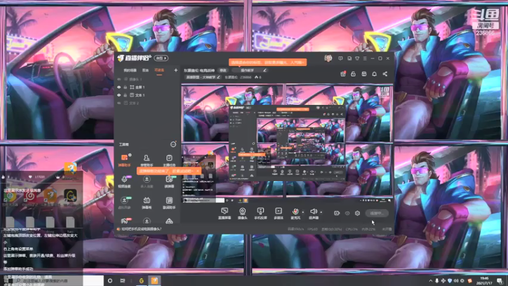Image resolution: width=508 pixels, height=286 pixels.
Task: Open the 房管助手 room manager tool
Action: click(x=147, y=161)
